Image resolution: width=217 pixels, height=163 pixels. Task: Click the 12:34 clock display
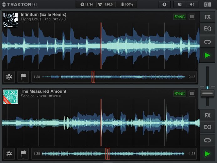click(x=87, y=5)
